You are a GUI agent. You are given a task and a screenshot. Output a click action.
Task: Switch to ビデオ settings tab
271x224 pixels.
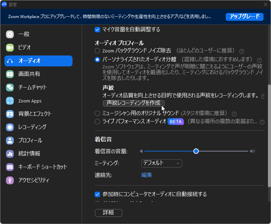click(x=38, y=48)
